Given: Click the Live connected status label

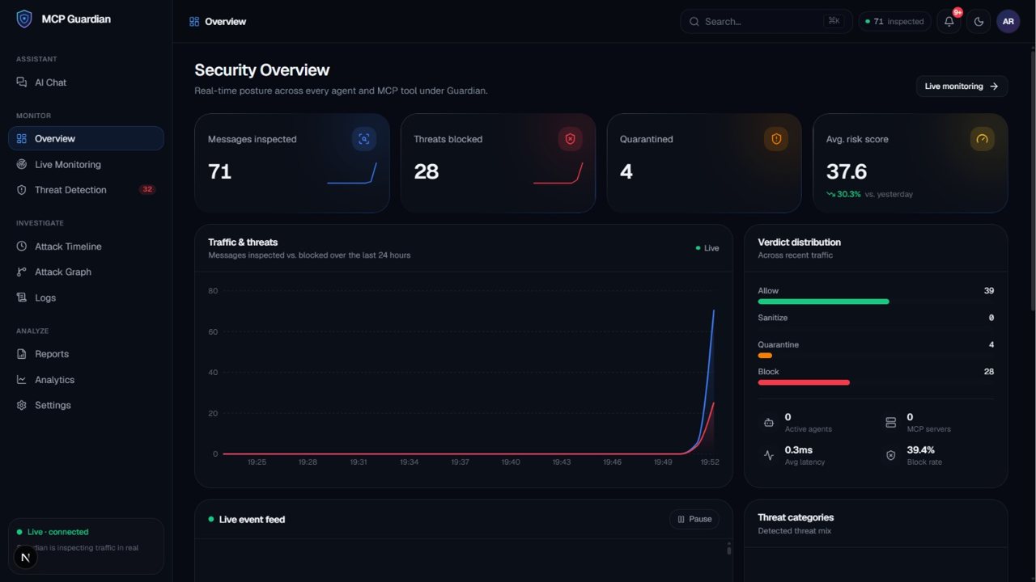Looking at the screenshot, I should coord(57,532).
